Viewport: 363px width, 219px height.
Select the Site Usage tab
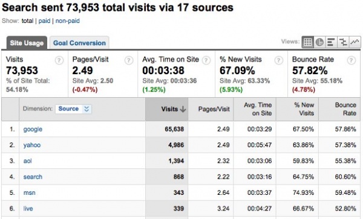point(27,43)
